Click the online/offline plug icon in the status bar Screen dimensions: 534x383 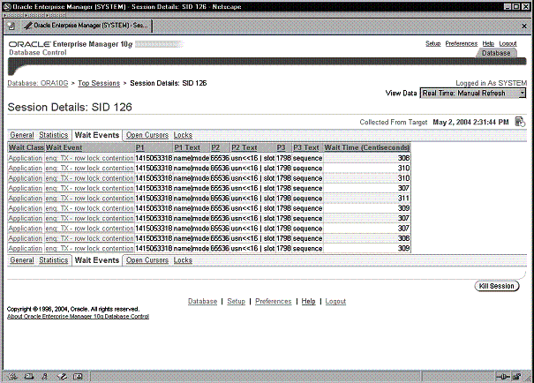[x=503, y=376]
